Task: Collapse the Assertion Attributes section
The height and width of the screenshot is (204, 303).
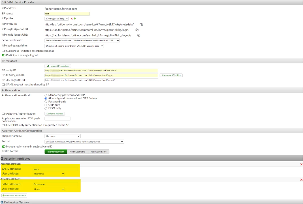Action: tap(2, 159)
